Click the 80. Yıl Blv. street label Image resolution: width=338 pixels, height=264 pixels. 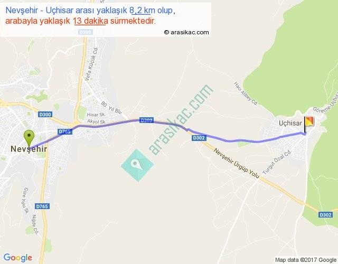[111, 108]
